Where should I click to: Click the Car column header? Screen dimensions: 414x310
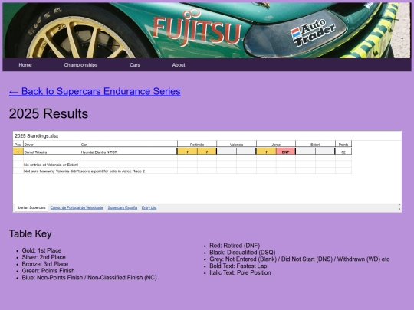129,145
